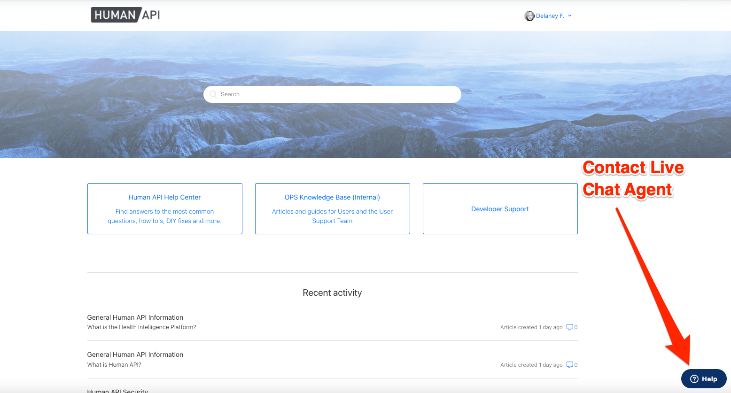This screenshot has width=731, height=393.
Task: Click 'Articles and guides for Users' description text
Action: pos(332,216)
